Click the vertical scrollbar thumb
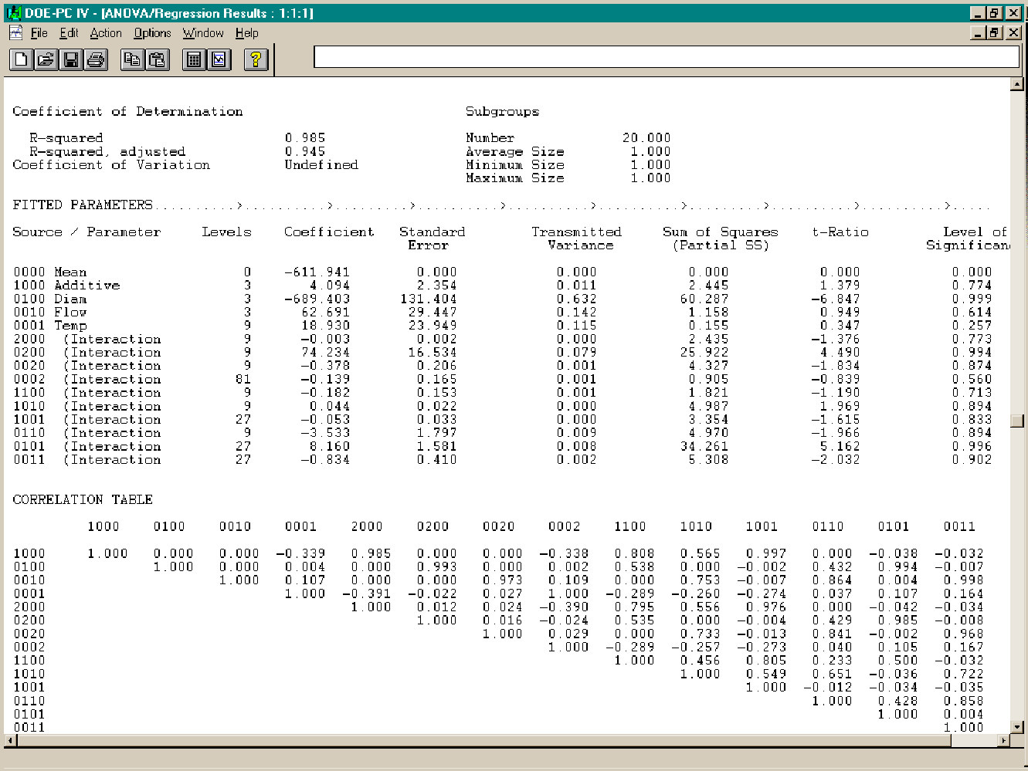This screenshot has width=1028, height=771. pos(1017,421)
